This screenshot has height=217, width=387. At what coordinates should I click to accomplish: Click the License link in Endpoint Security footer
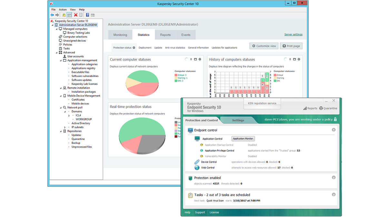pyautogui.click(x=214, y=212)
